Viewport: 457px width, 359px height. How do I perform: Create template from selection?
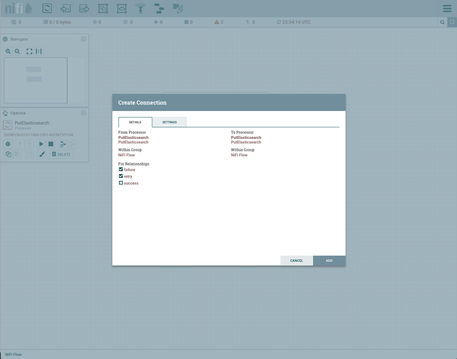tap(63, 144)
